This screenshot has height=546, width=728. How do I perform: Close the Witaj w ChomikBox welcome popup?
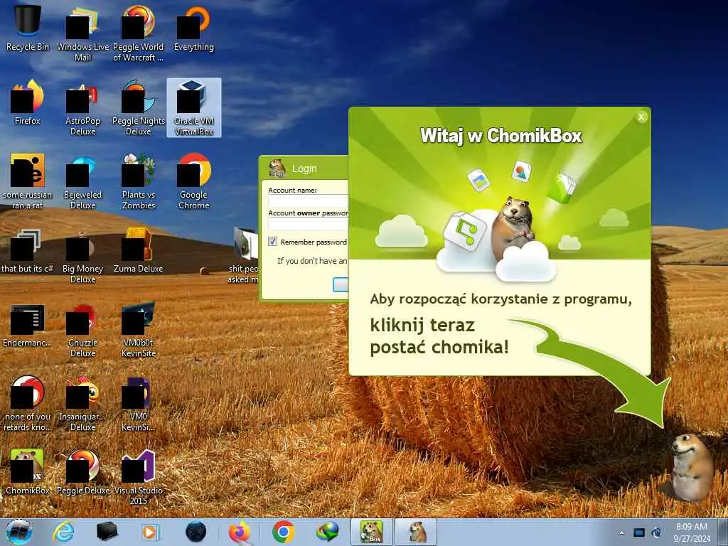tap(641, 117)
